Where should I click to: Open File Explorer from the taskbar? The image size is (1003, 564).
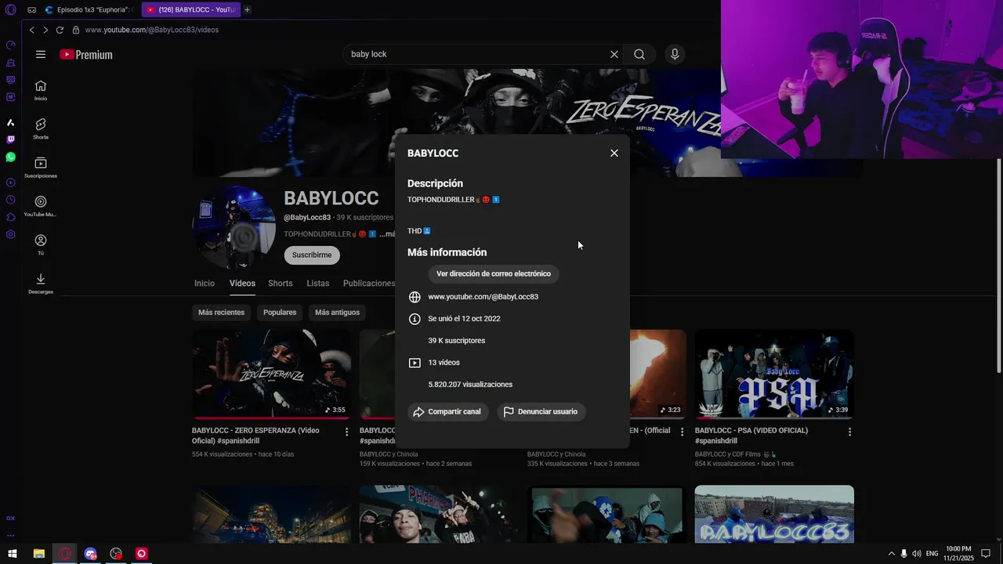pos(38,554)
